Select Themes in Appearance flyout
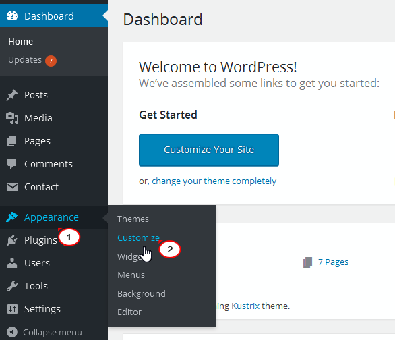This screenshot has height=340, width=395. pyautogui.click(x=133, y=219)
